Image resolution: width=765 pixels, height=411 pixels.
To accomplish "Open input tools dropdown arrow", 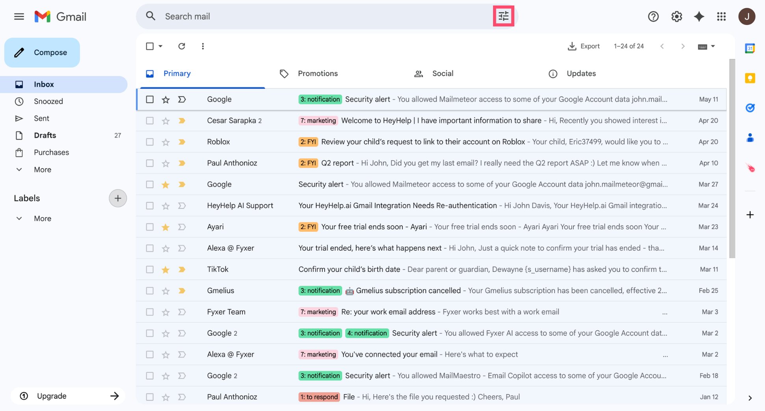I will pyautogui.click(x=713, y=46).
